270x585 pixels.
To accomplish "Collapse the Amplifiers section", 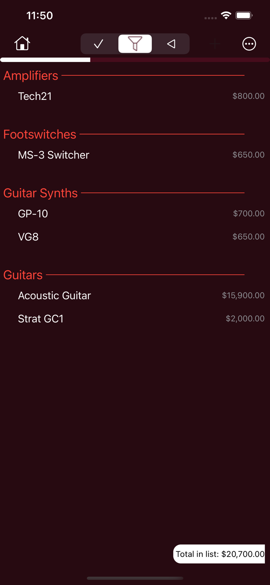I will click(x=31, y=76).
